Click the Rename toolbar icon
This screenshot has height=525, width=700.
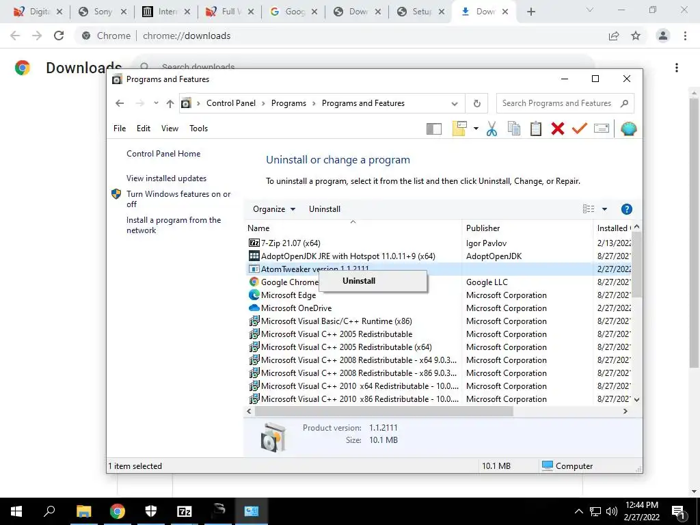(602, 129)
